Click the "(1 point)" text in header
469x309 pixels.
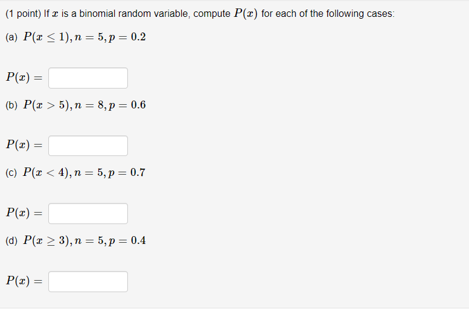coord(23,14)
